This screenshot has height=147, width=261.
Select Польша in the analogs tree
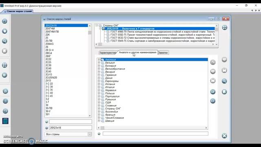(110, 93)
